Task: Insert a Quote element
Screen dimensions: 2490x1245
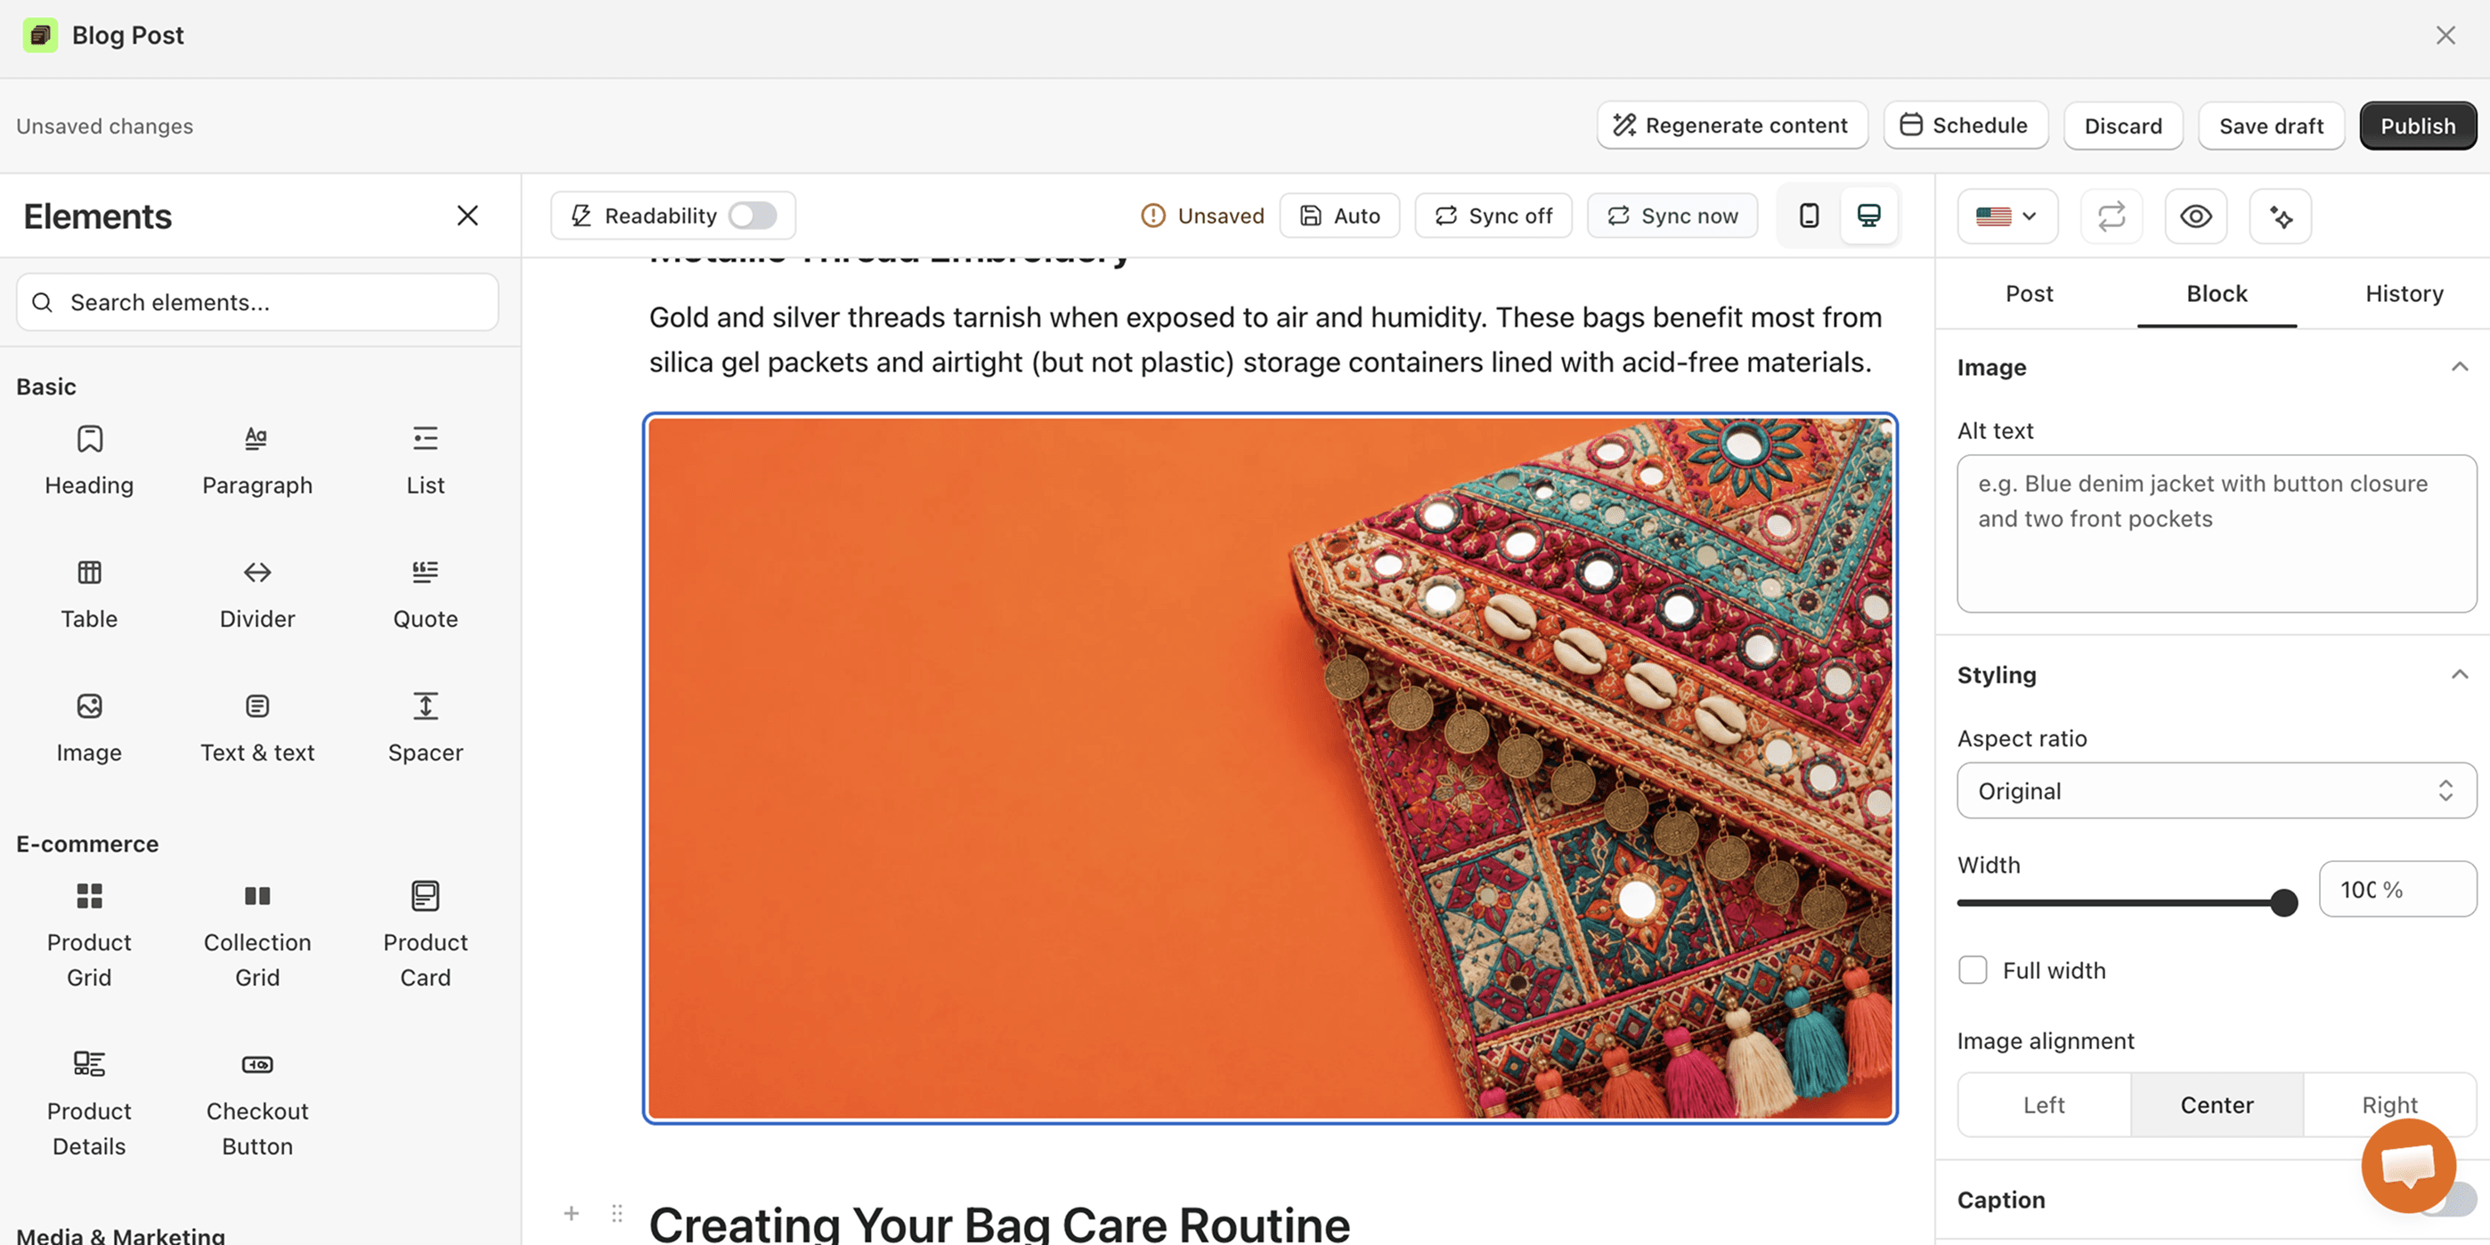Action: (426, 595)
